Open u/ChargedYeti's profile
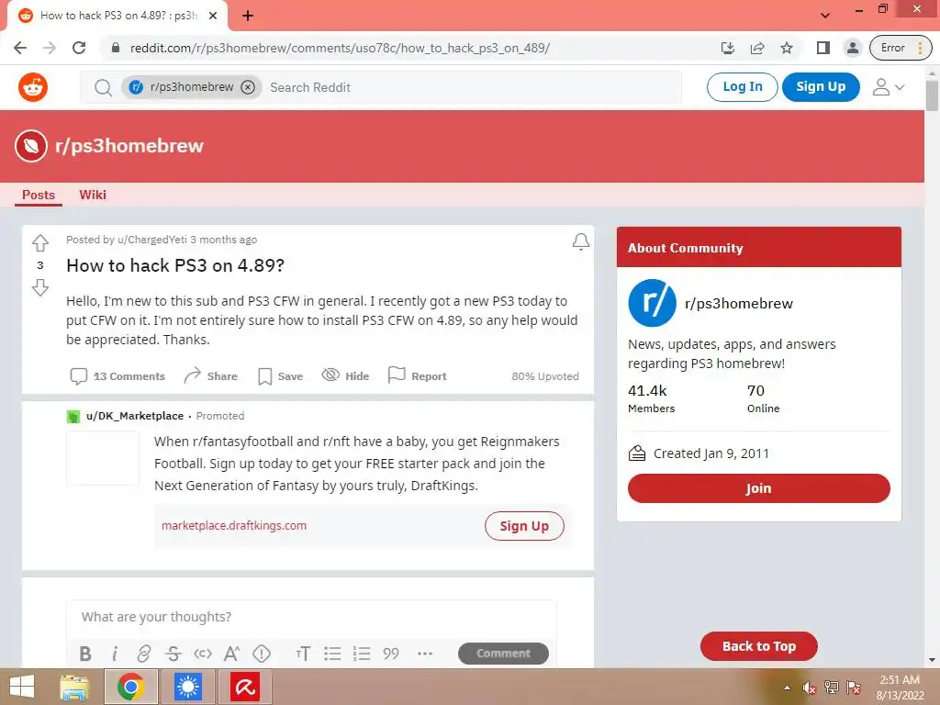 point(152,240)
